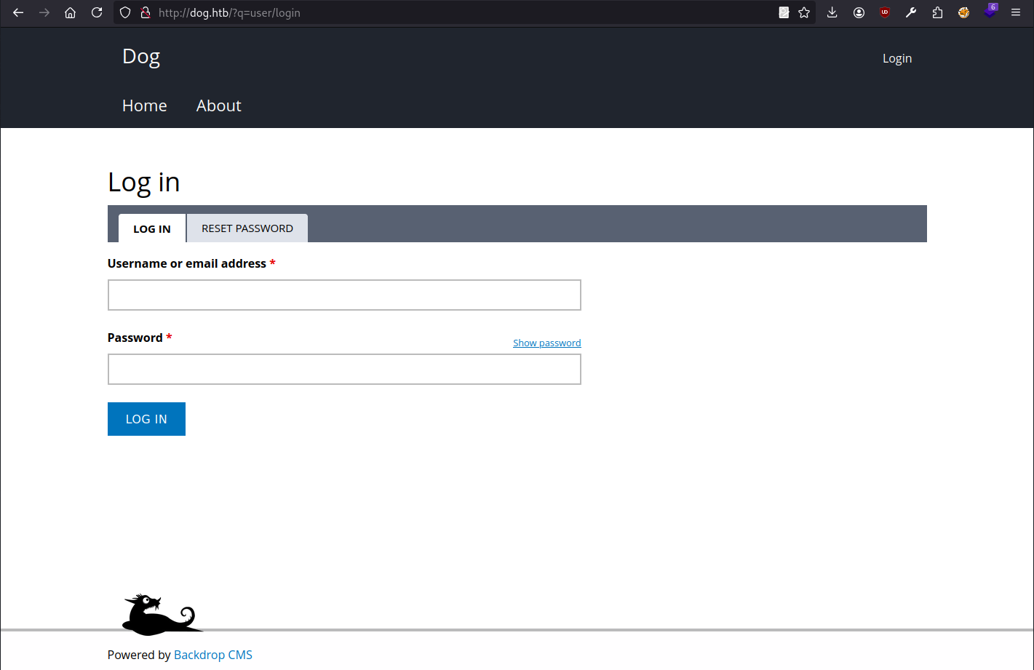Bookmark this page with the star icon

(804, 12)
